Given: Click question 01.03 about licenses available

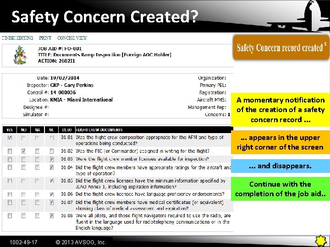Looking at the screenshot, I should (142, 159).
